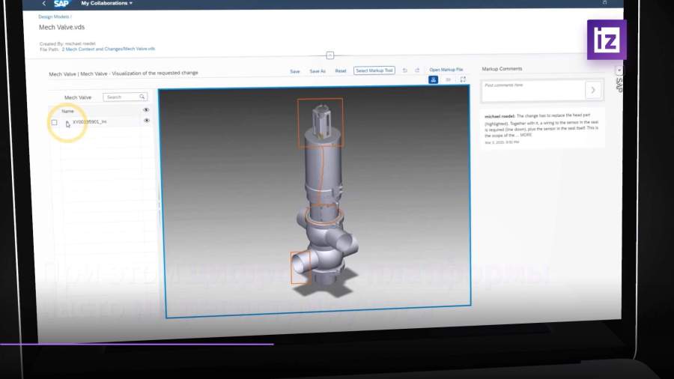The image size is (674, 379).
Task: Open the My Collaborations dropdown menu
Action: [x=106, y=4]
